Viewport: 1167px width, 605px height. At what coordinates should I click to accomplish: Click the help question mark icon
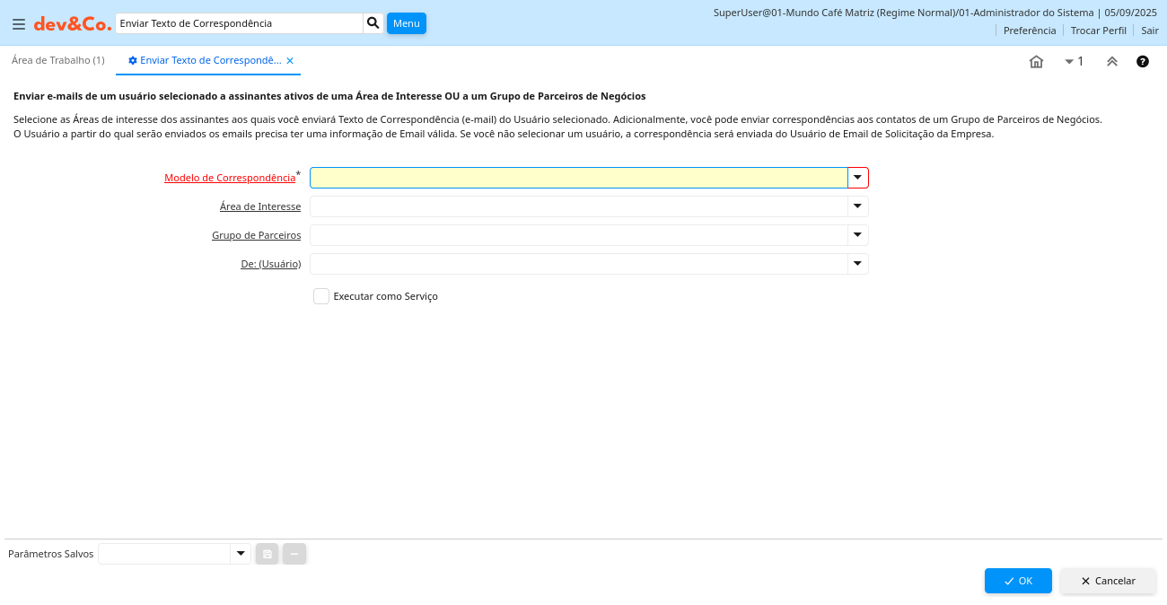[x=1142, y=62]
